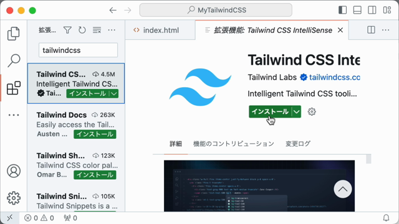The width and height of the screenshot is (399, 224).
Task: Open the tailwindcss.com publisher link
Action: [x=335, y=77]
